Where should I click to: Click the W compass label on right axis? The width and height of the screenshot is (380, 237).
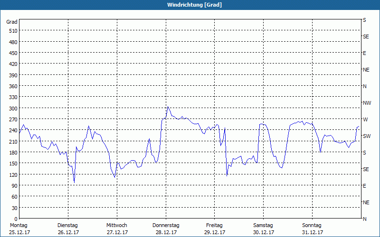click(x=365, y=119)
